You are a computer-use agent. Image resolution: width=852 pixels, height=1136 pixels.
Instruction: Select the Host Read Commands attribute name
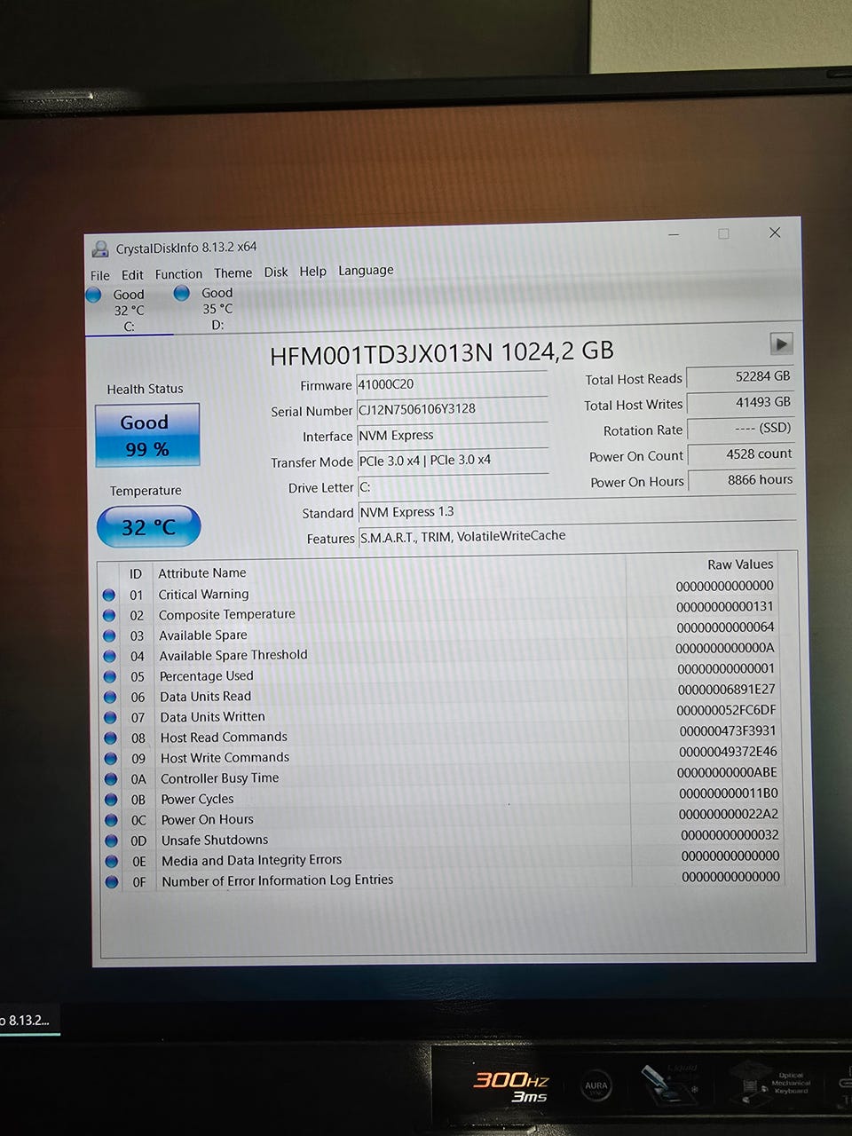click(x=224, y=737)
